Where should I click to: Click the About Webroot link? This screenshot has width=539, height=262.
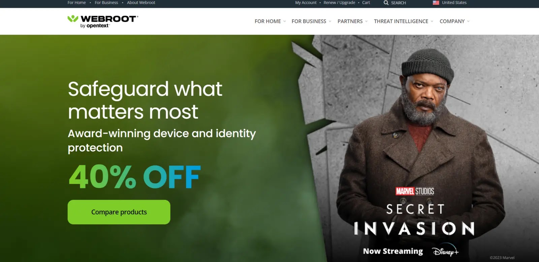(141, 3)
